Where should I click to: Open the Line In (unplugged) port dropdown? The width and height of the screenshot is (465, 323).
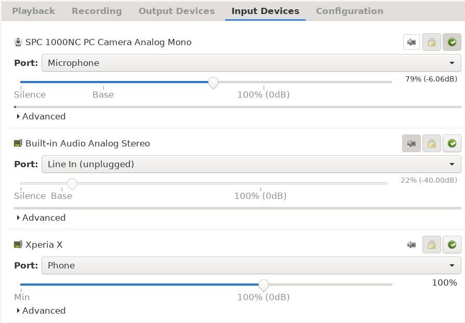pyautogui.click(x=251, y=164)
